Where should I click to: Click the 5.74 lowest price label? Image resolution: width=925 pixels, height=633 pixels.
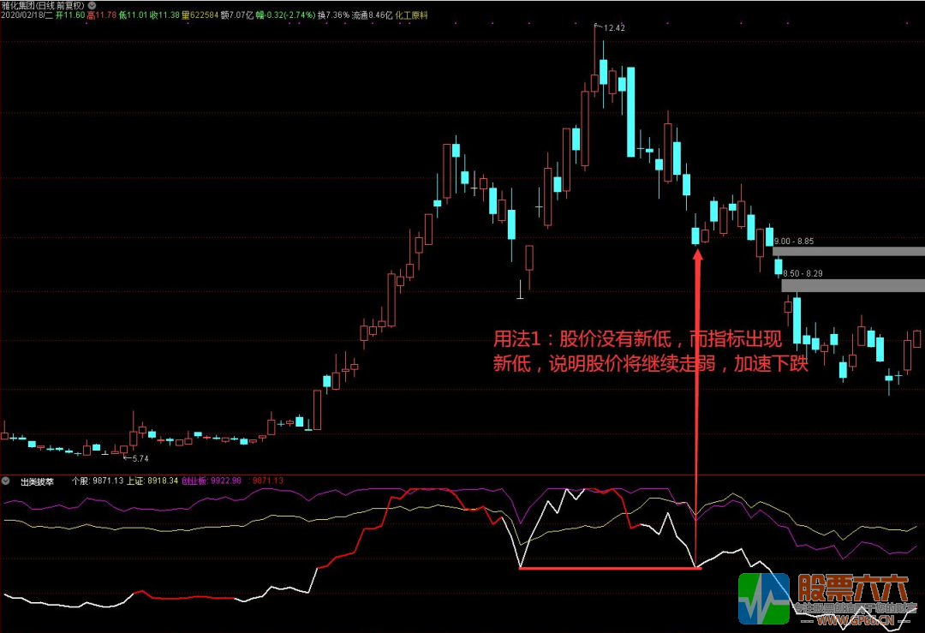(x=140, y=458)
